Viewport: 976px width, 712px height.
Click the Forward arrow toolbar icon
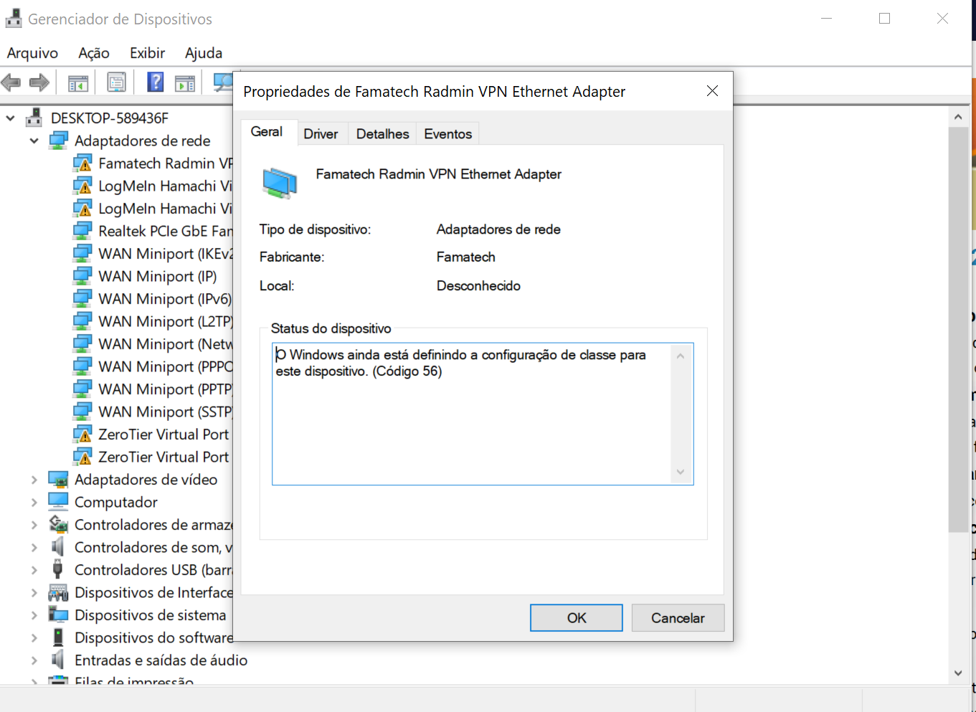pos(39,82)
